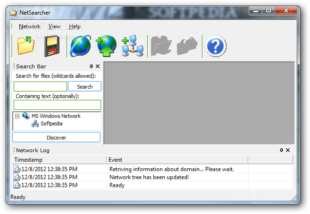Click the Discover button

[x=56, y=137]
